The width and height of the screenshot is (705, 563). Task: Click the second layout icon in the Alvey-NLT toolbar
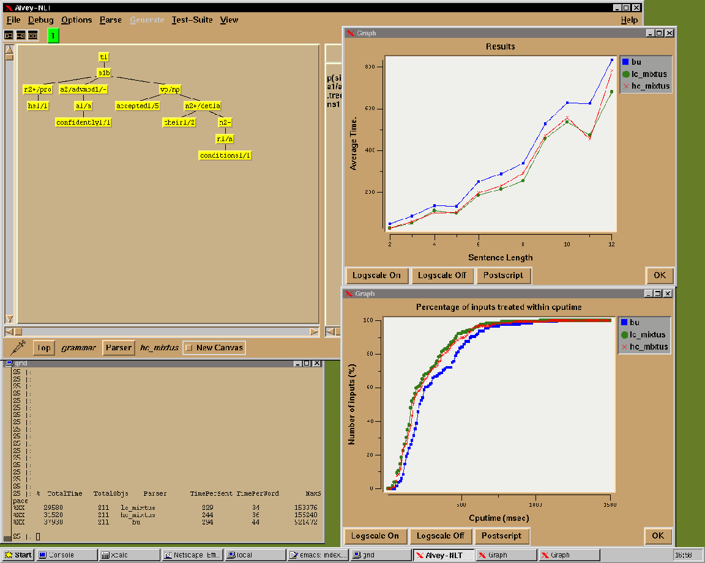[x=21, y=35]
